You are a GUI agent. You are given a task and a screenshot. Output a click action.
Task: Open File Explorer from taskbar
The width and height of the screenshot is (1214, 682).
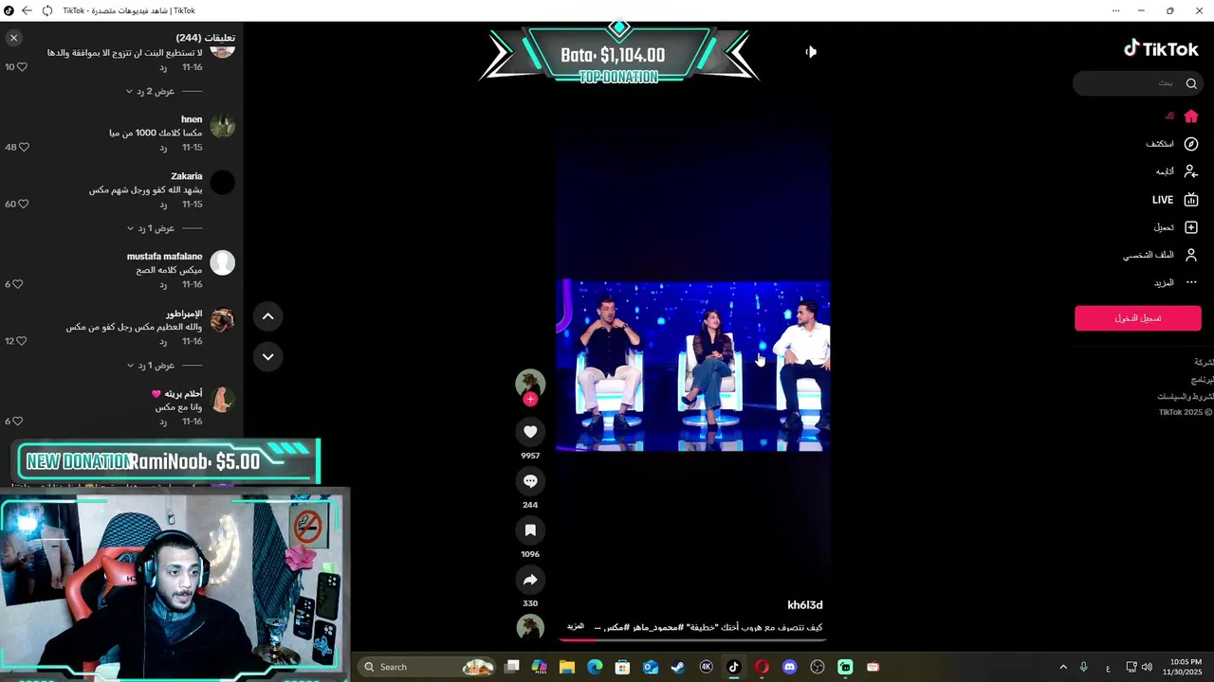pos(567,667)
